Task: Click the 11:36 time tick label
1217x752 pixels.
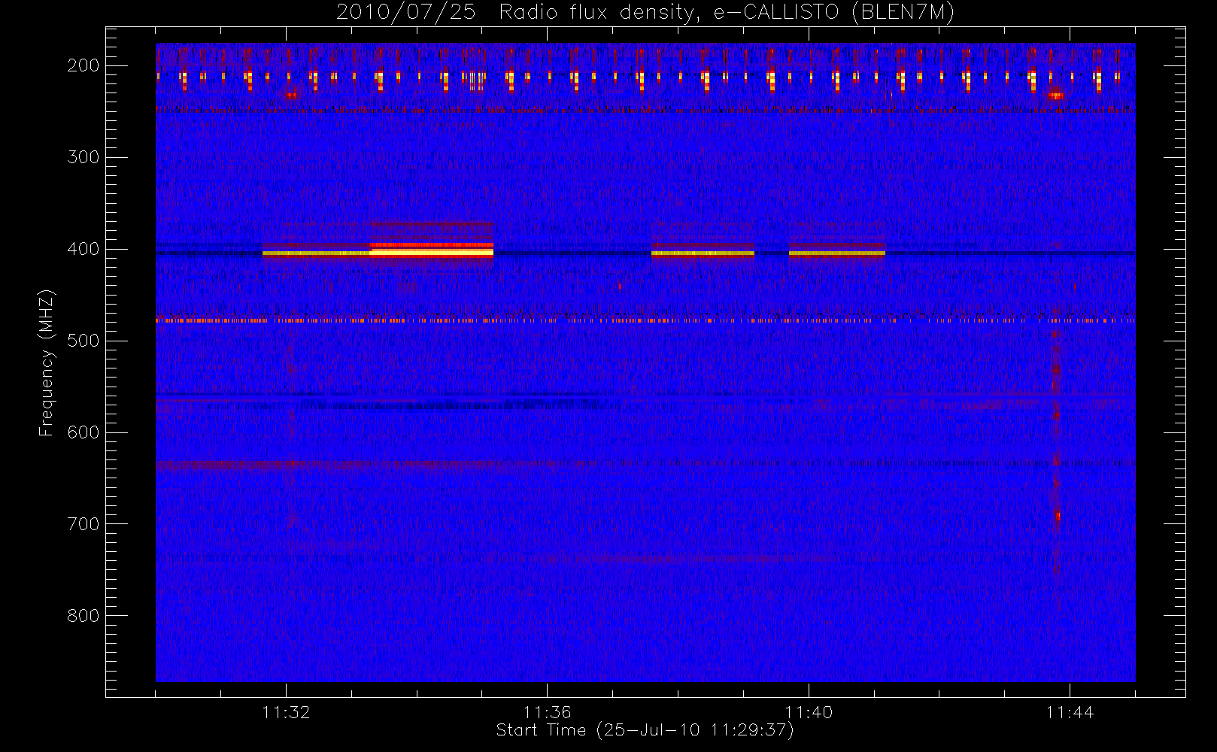Action: tap(548, 712)
